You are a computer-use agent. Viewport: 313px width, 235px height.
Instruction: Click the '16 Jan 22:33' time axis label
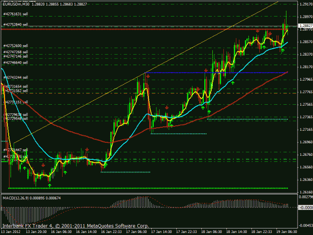click(x=111, y=232)
